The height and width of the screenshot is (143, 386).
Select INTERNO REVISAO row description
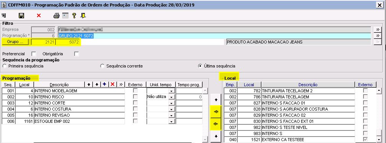coord(79,115)
